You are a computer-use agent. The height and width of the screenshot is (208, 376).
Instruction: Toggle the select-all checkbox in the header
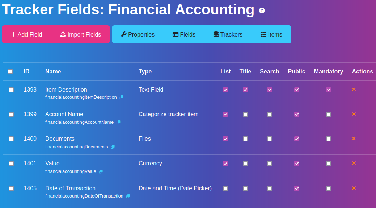[10, 72]
